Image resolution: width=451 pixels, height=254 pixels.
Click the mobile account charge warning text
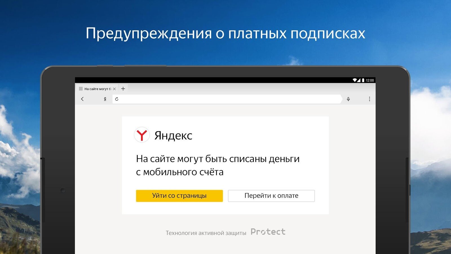218,165
